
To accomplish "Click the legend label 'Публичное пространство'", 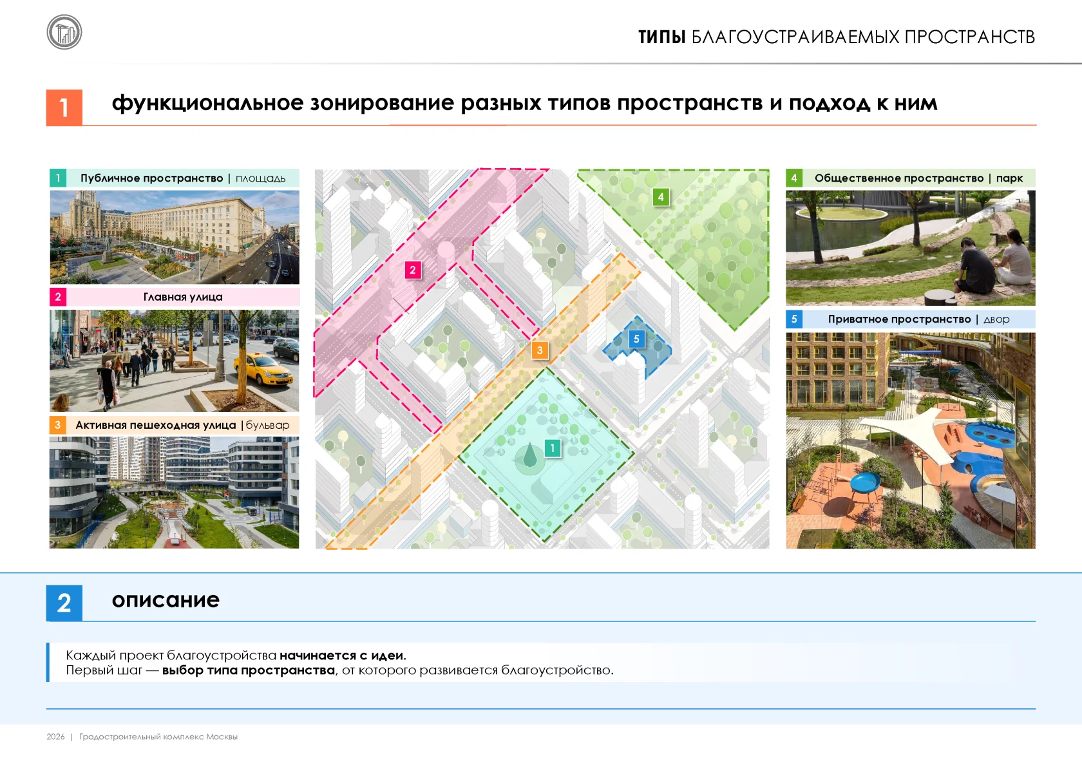I will tap(152, 178).
